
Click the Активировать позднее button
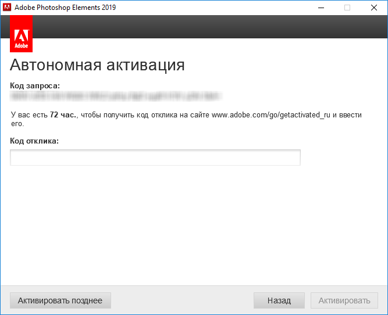tap(60, 300)
